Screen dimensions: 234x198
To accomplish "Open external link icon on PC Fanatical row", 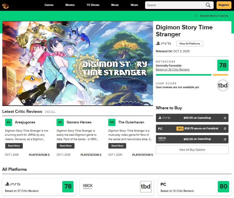I will click(225, 129).
